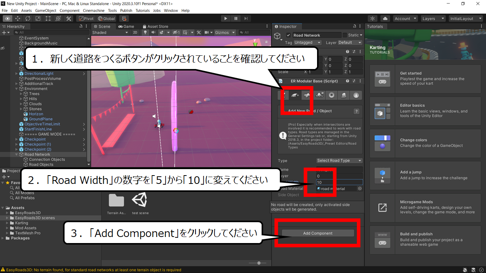Open the Window menu
Image resolution: width=486 pixels, height=273 pixels.
pos(171,11)
